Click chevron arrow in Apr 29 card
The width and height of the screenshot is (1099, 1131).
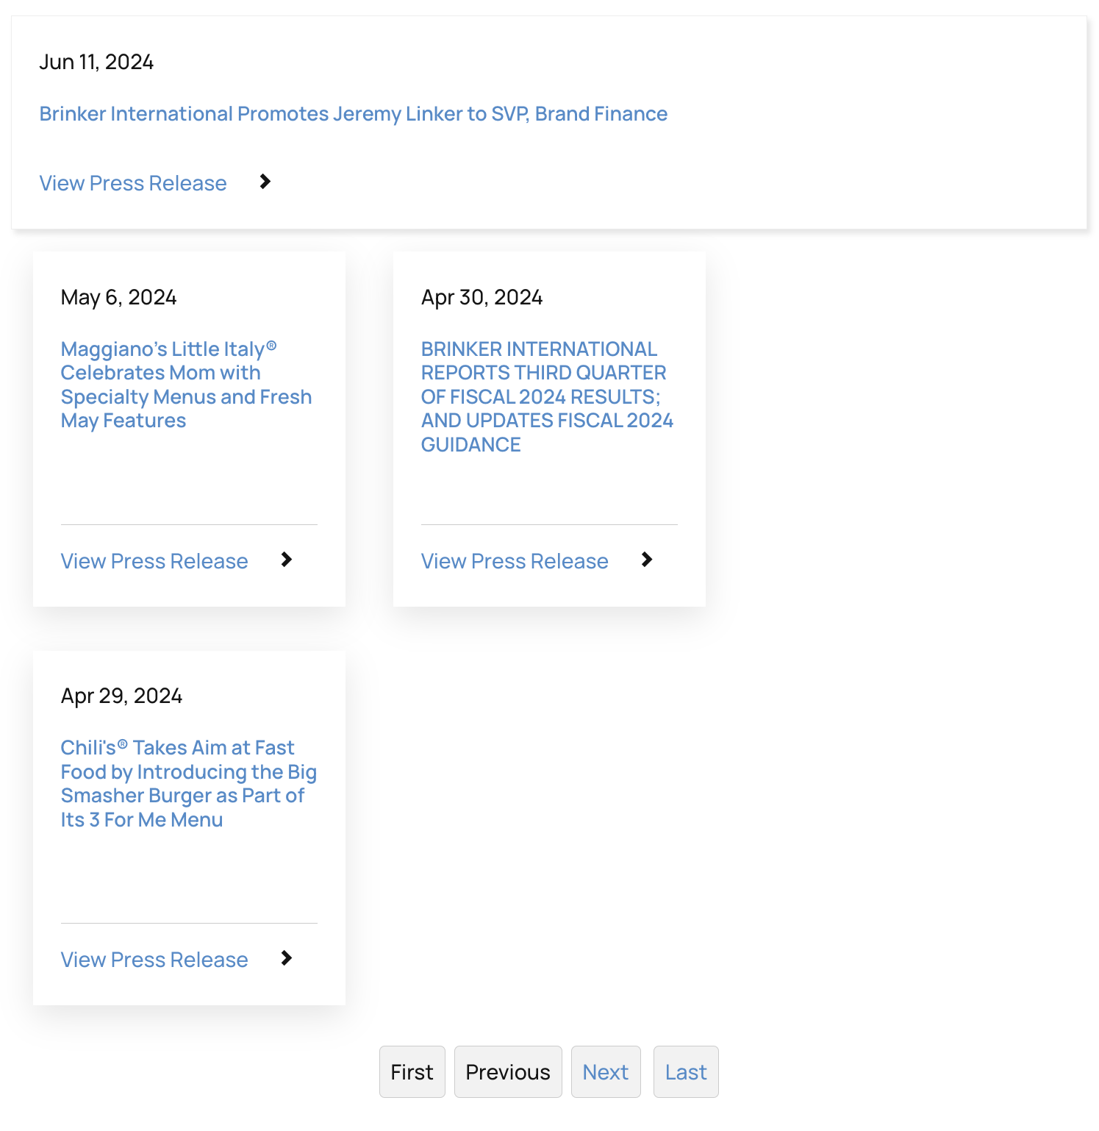[x=287, y=958]
